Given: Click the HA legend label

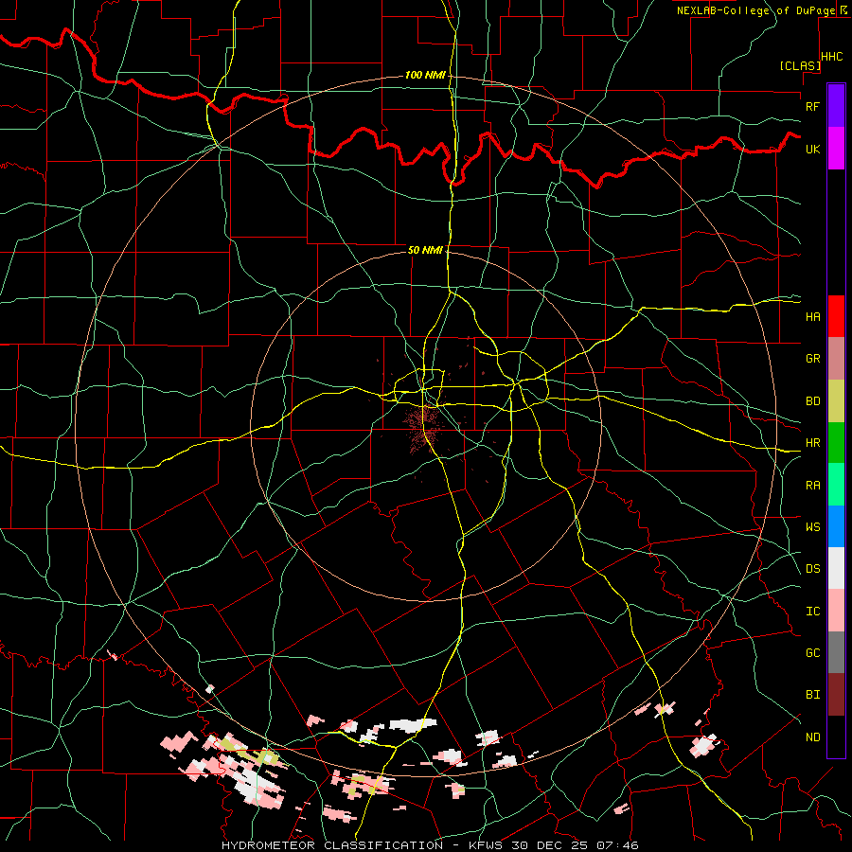Looking at the screenshot, I should pos(813,317).
